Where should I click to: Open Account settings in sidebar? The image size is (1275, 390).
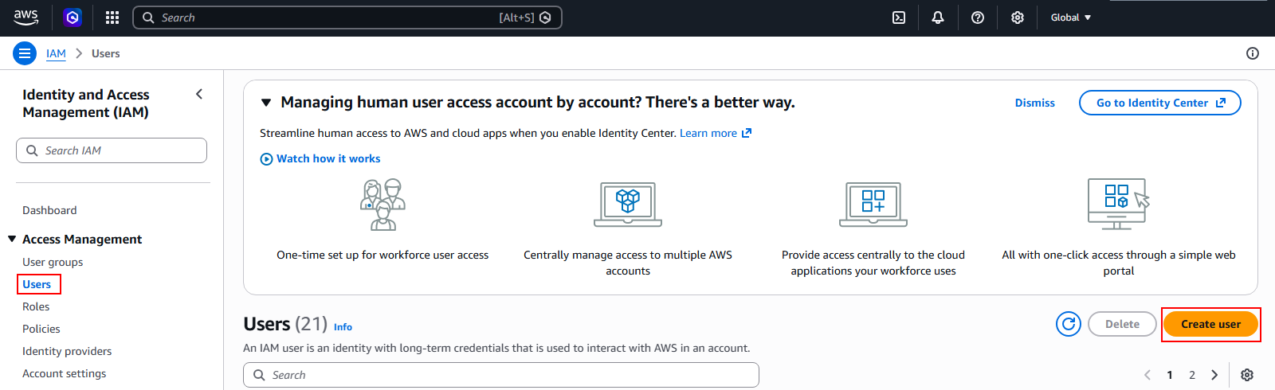(65, 373)
